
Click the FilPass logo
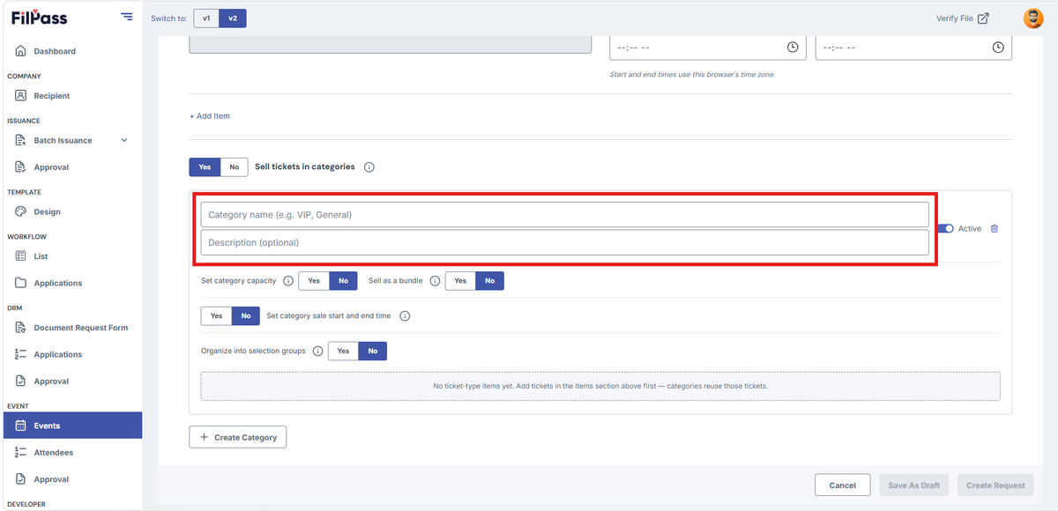point(39,18)
